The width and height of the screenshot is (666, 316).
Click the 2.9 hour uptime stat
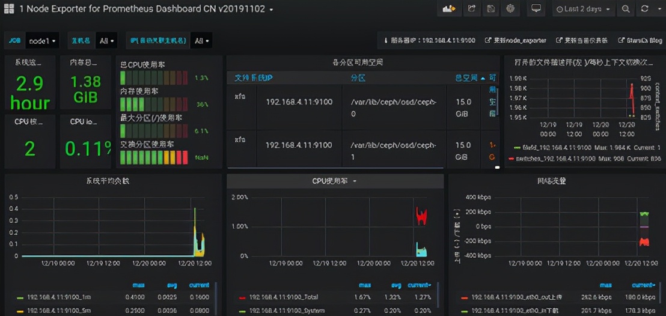[x=29, y=93]
